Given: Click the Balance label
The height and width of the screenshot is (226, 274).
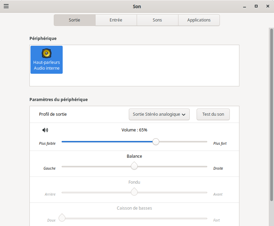Looking at the screenshot, I should pyautogui.click(x=134, y=156).
